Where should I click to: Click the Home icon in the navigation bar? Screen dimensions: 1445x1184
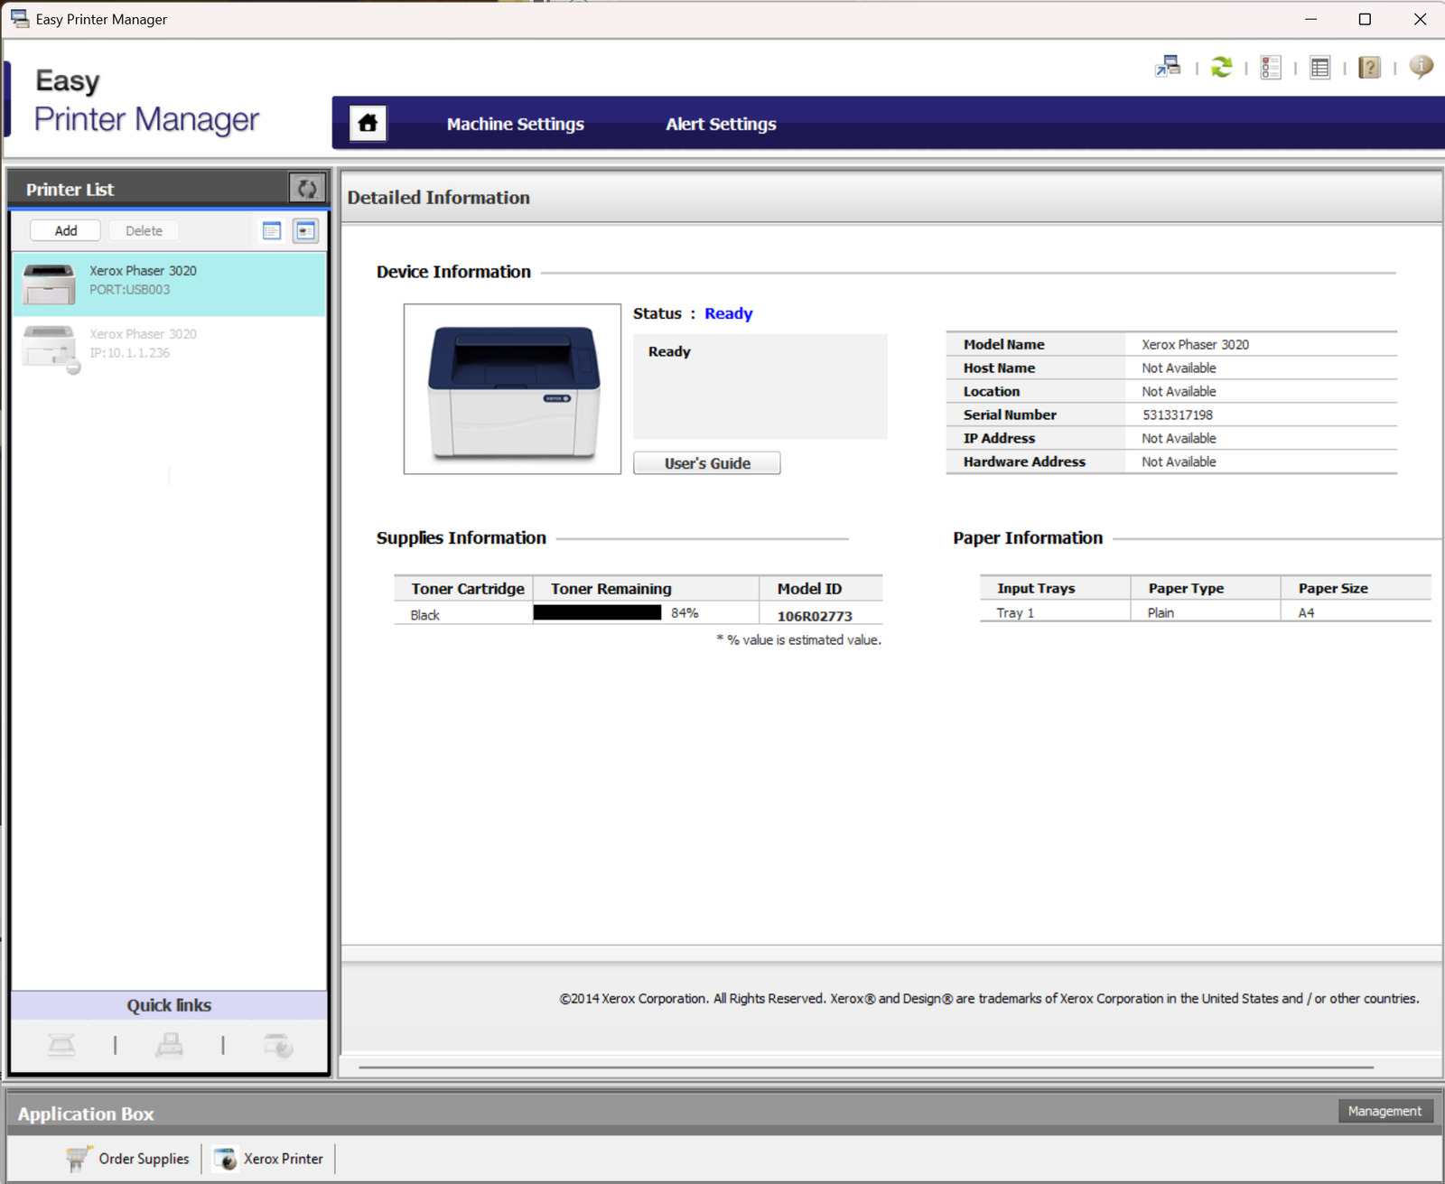coord(368,123)
